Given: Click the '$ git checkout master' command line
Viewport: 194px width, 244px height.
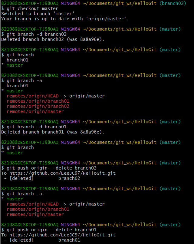Looking at the screenshot, I should pos(30,8).
